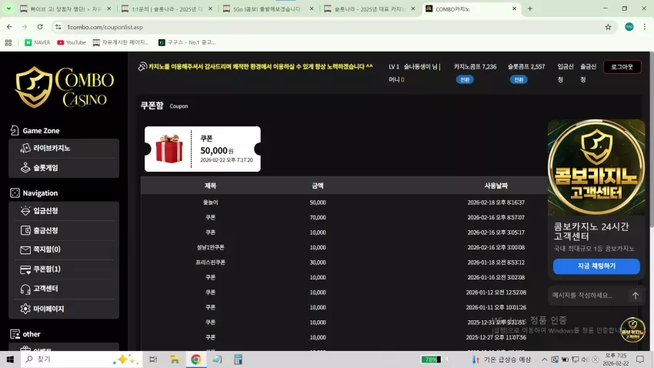The height and width of the screenshot is (368, 654).
Task: Bookmark this page with the star icon
Action: tap(608, 27)
